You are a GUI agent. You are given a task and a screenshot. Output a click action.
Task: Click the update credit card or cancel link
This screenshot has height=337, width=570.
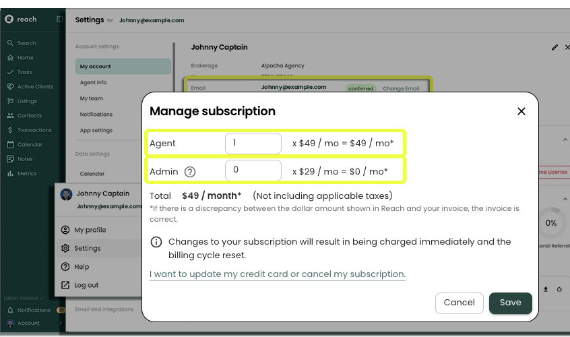(x=278, y=274)
